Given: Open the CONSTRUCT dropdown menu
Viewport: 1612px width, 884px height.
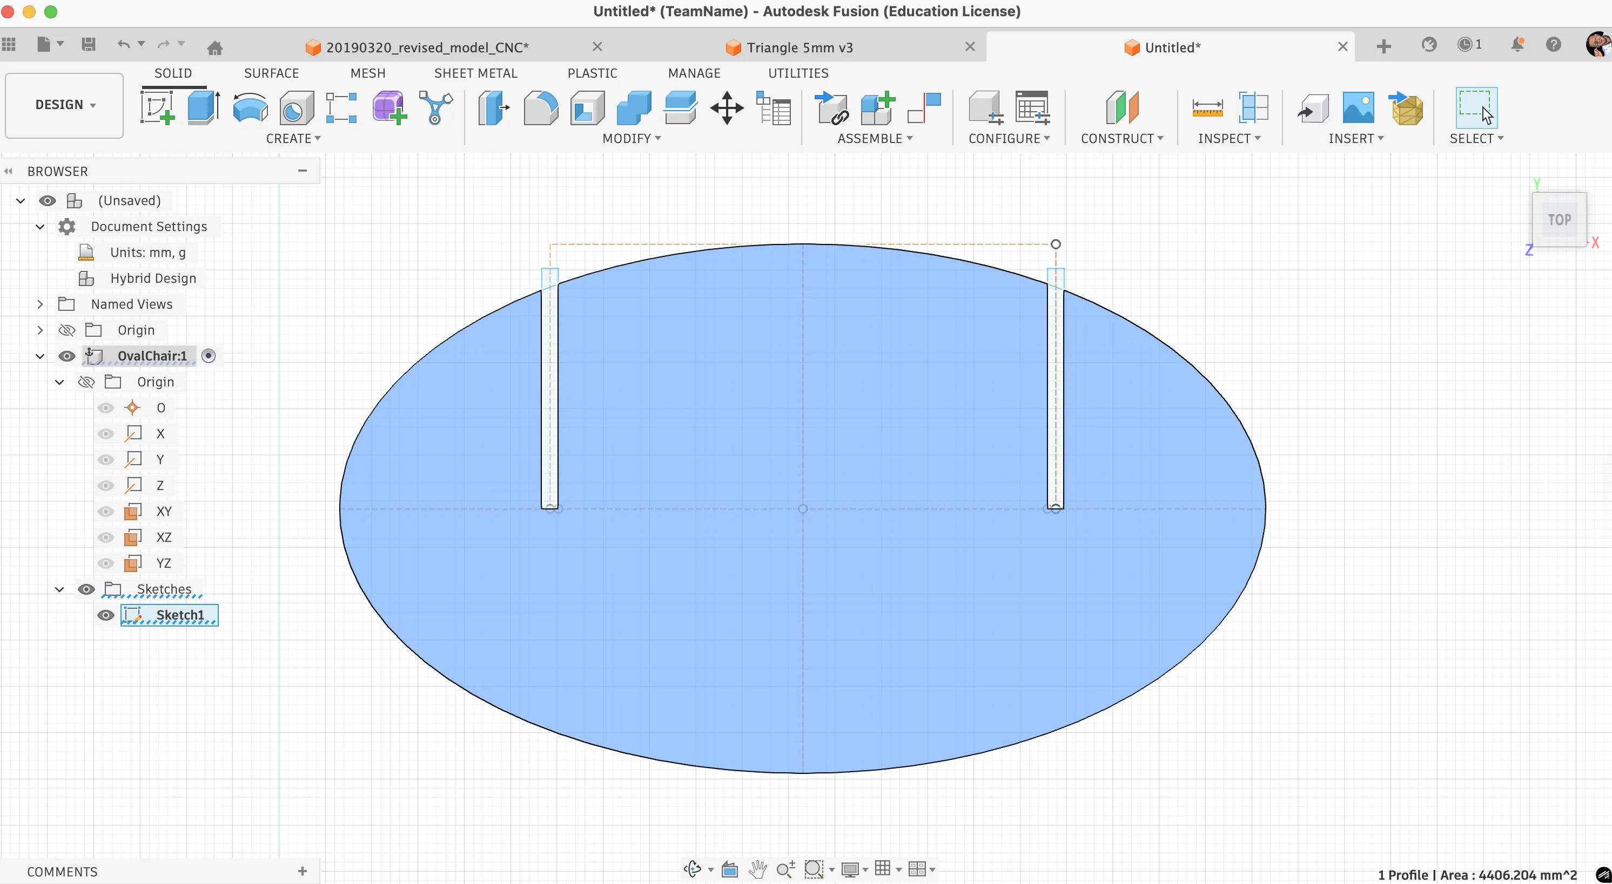Looking at the screenshot, I should [1121, 139].
